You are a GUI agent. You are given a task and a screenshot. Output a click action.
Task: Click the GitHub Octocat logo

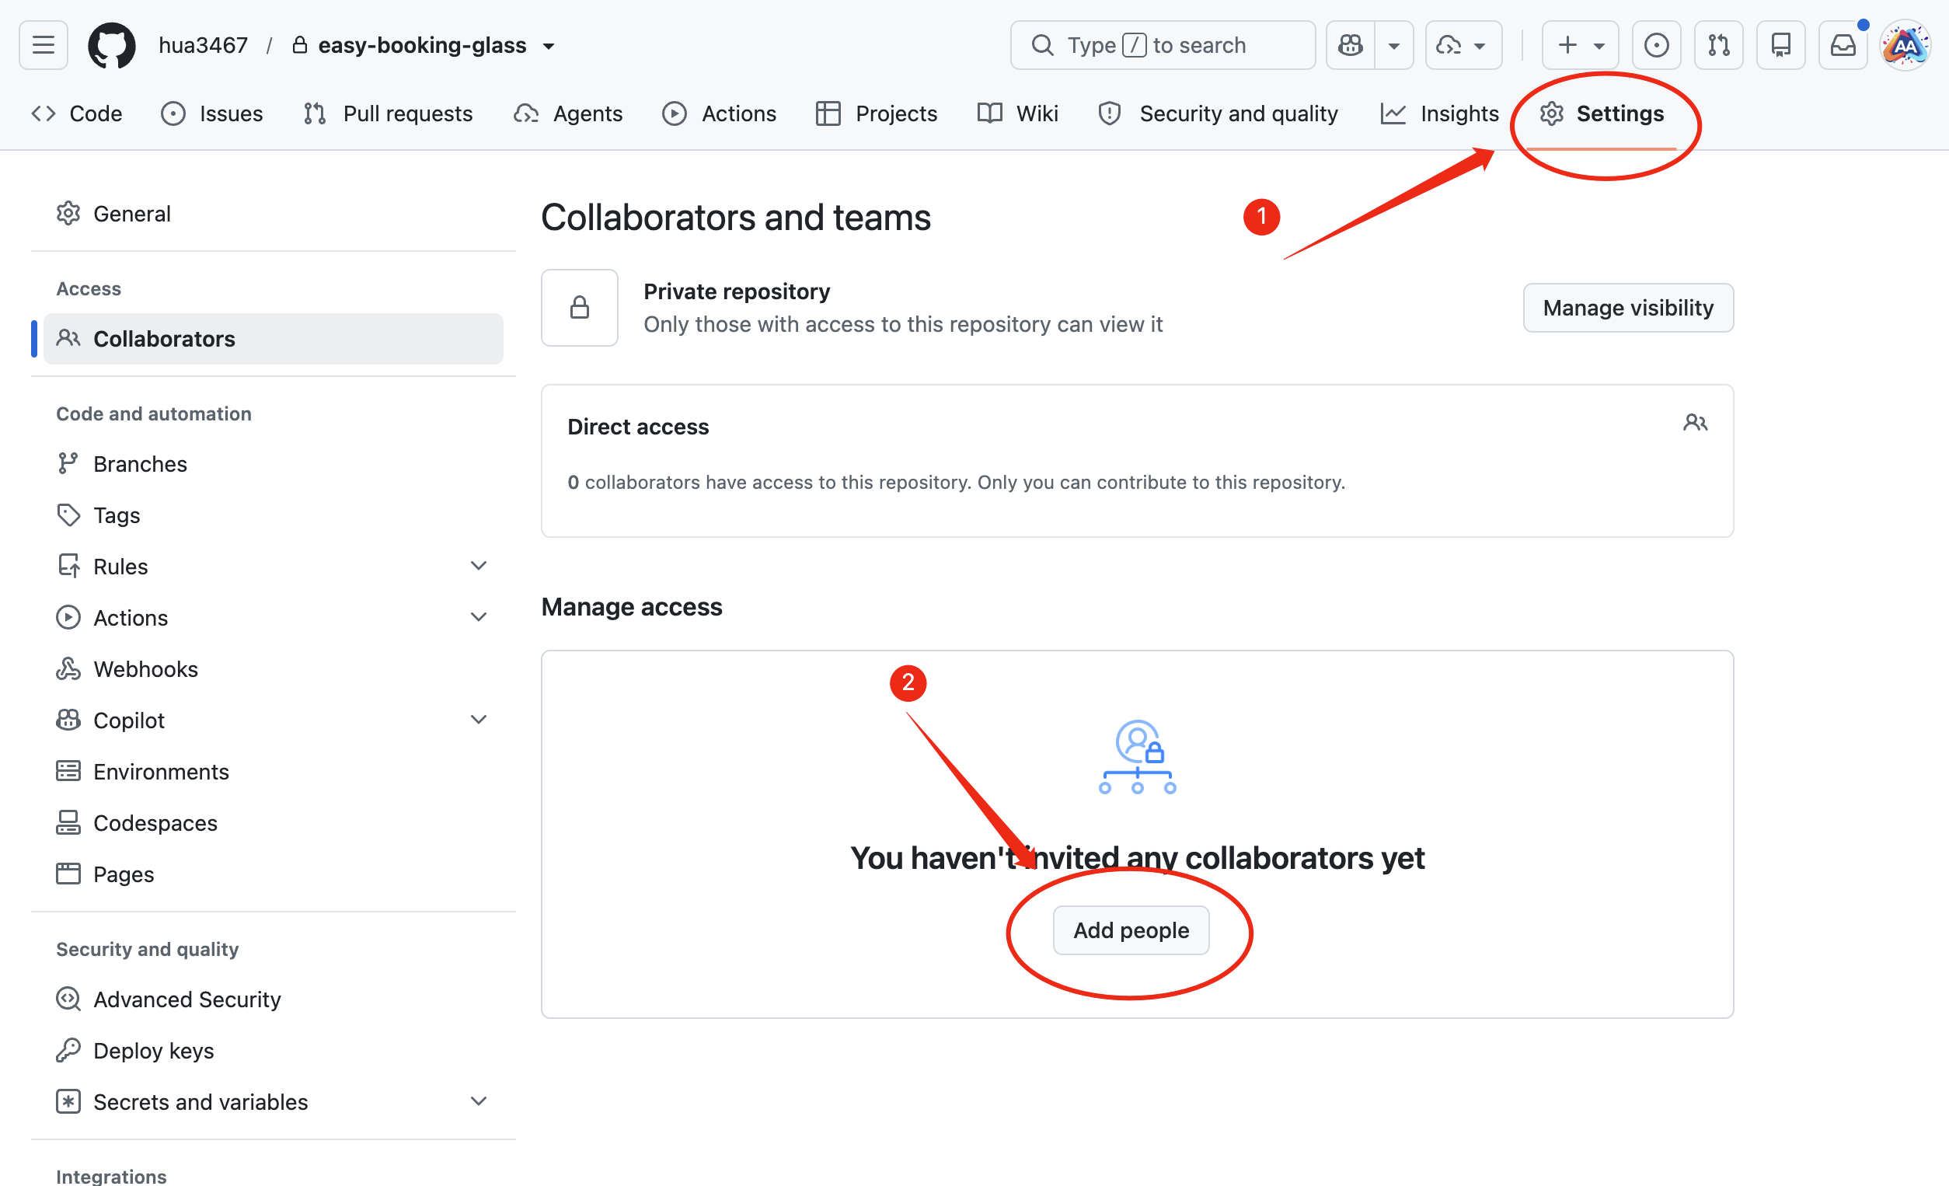point(112,45)
